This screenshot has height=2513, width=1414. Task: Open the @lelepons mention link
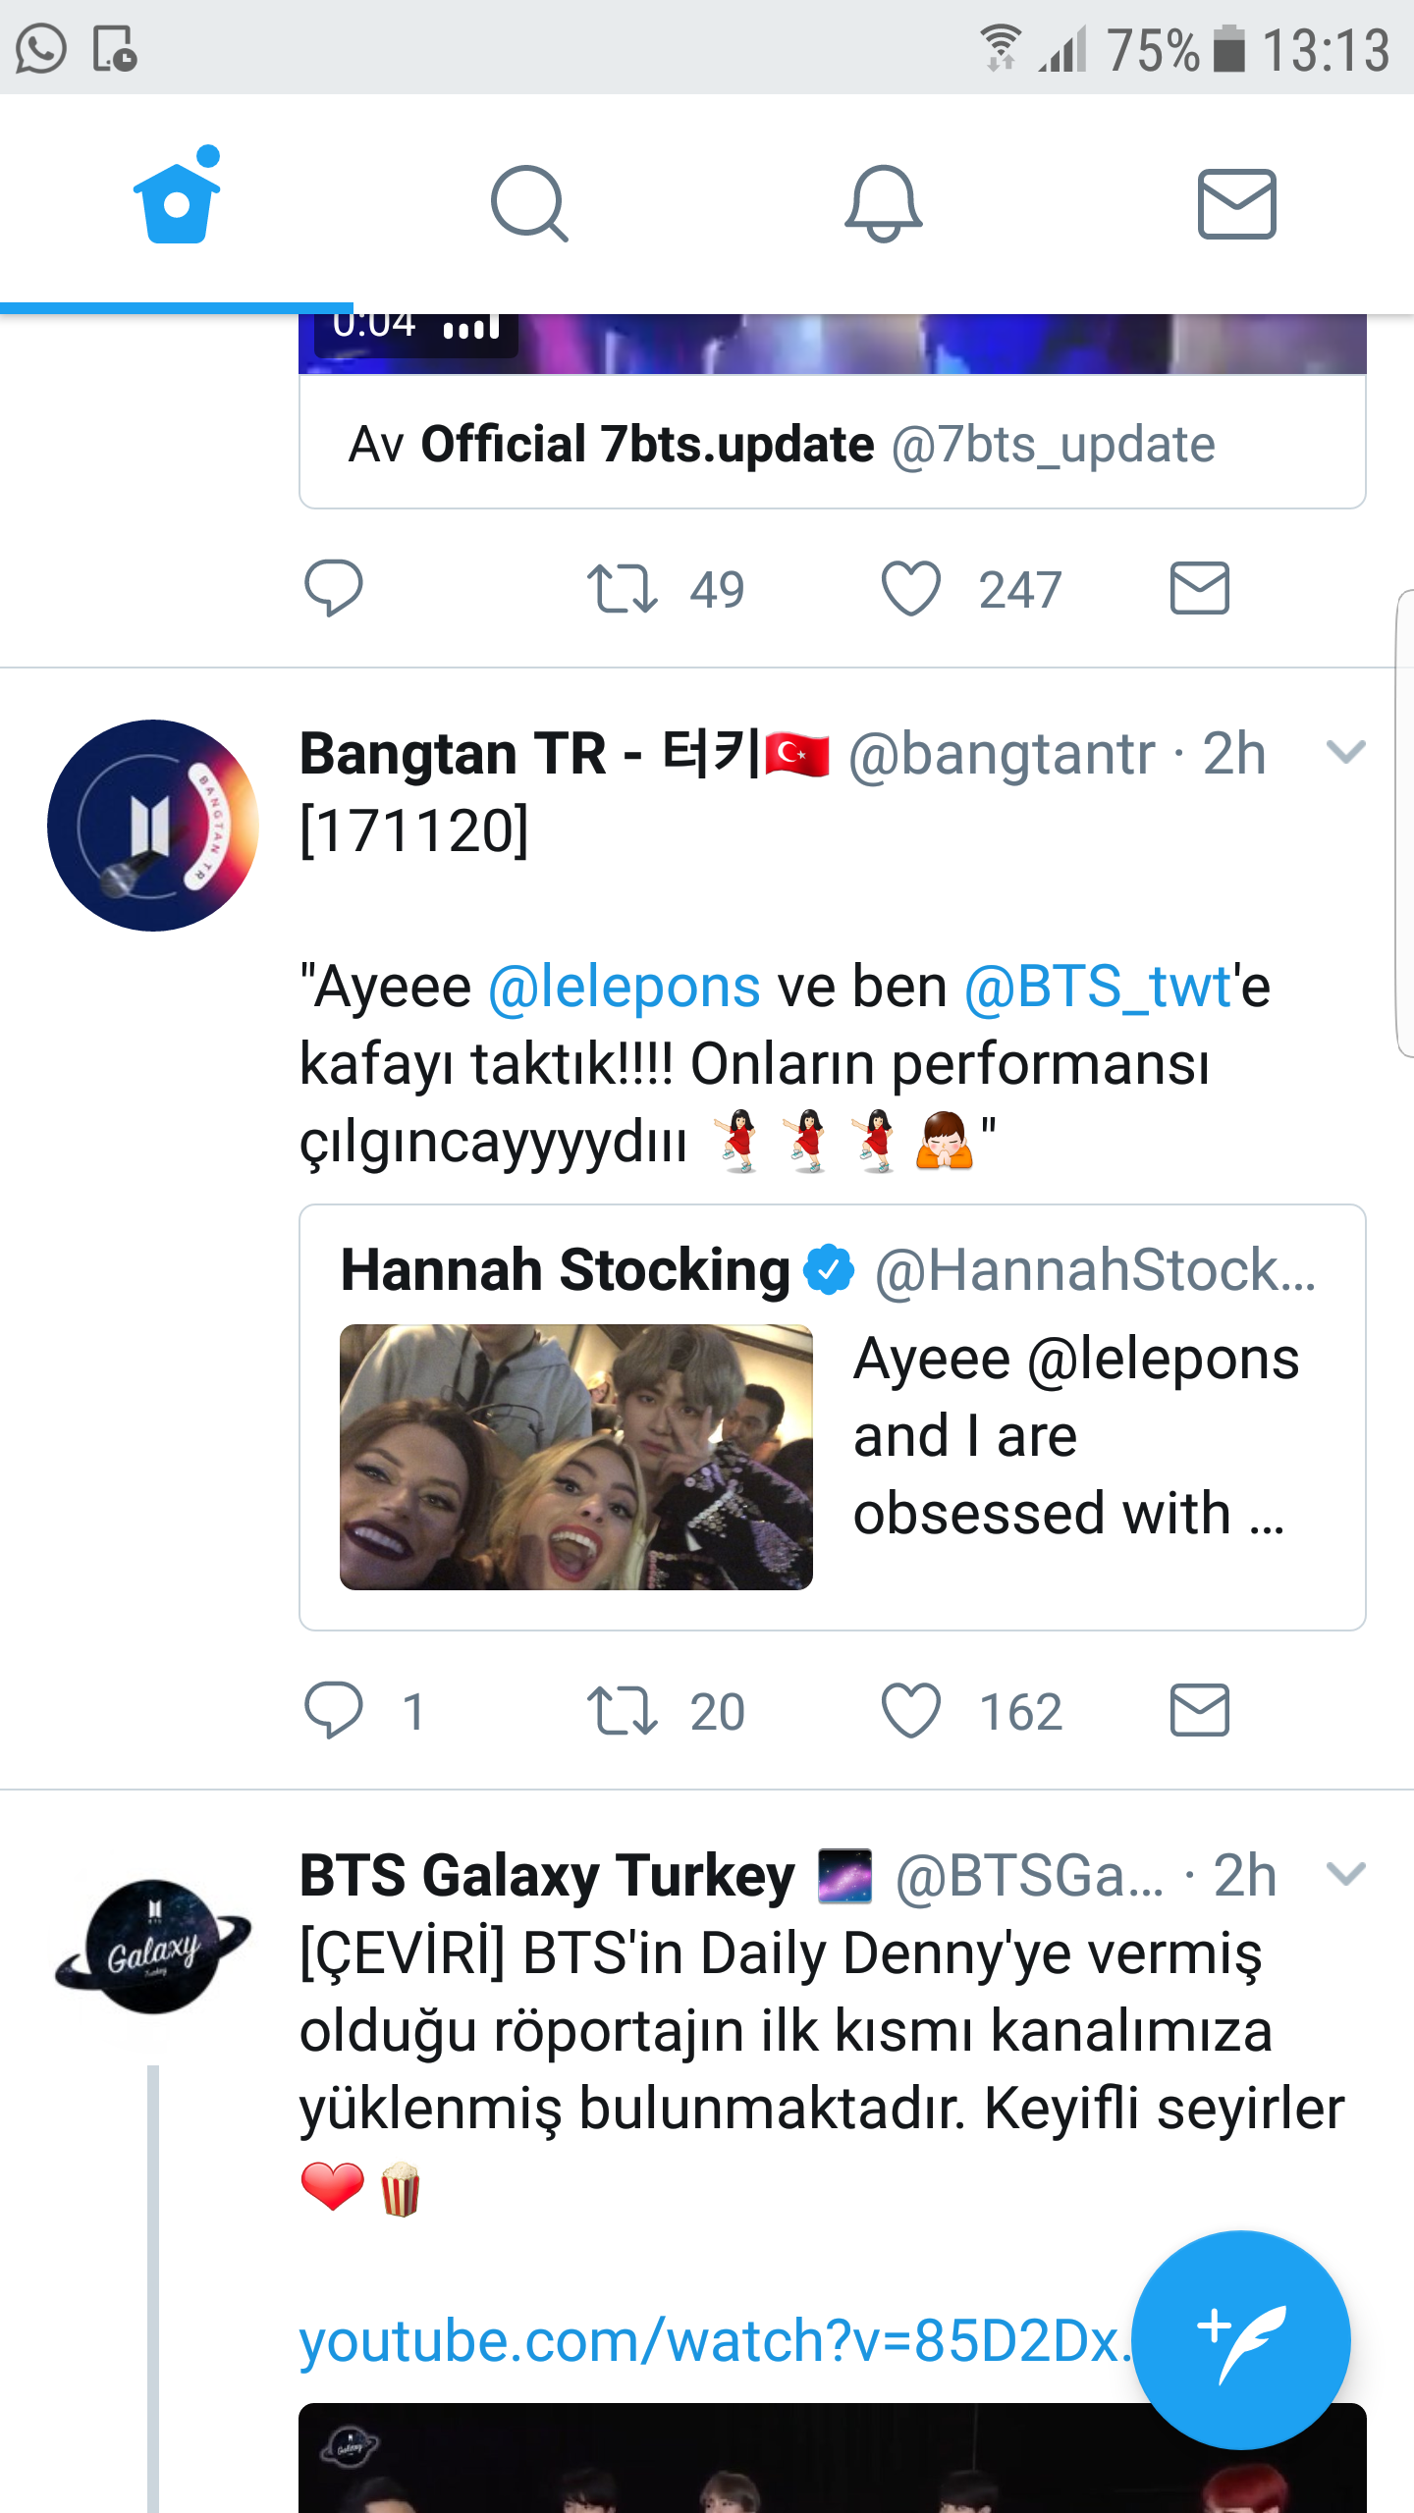coord(625,987)
